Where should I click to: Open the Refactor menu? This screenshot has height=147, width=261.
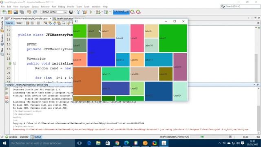[45, 7]
